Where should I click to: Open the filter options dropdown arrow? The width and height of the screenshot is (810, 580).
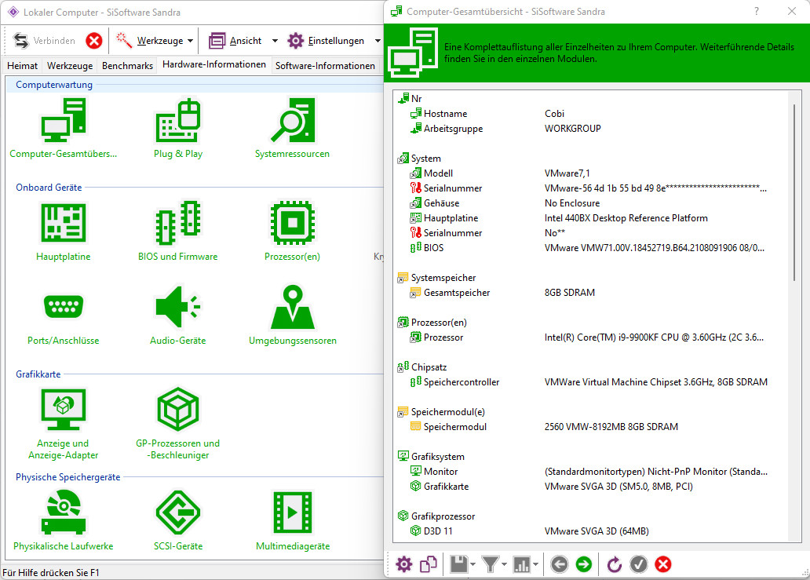(x=503, y=564)
